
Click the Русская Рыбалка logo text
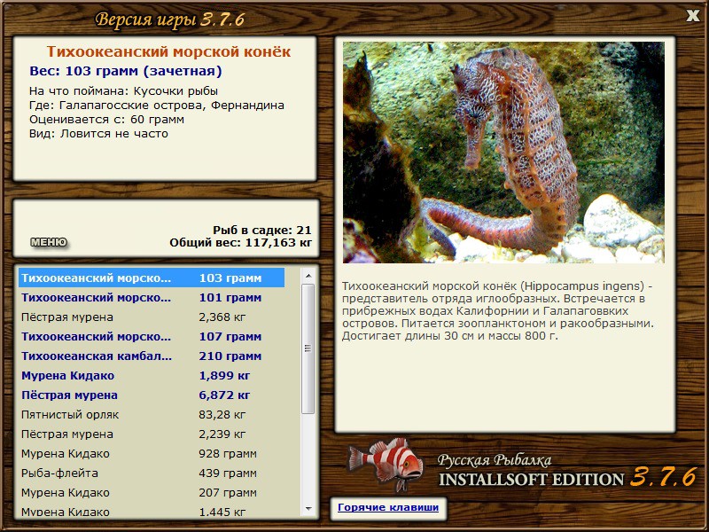(x=495, y=460)
